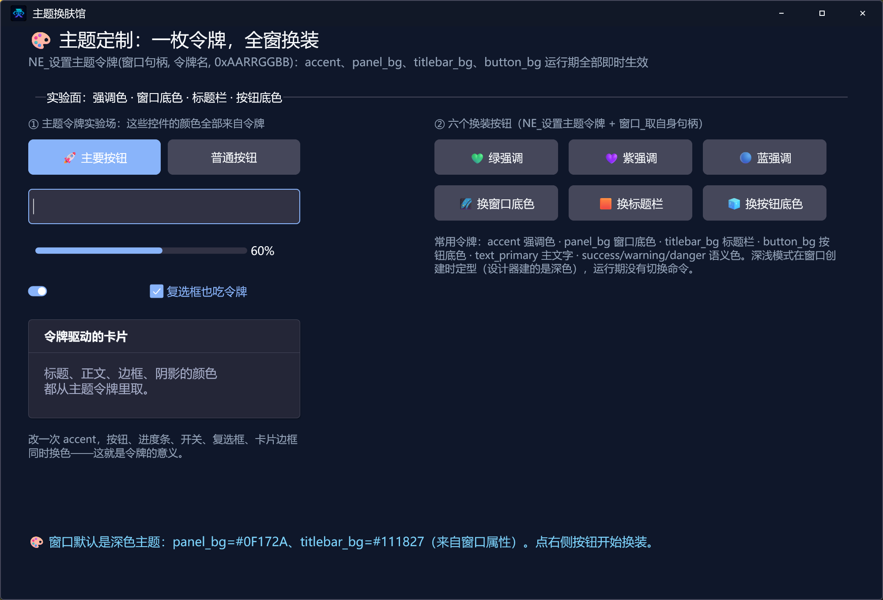Click the ① 主题令牌实验场 section label
Image resolution: width=883 pixels, height=600 pixels.
[147, 124]
